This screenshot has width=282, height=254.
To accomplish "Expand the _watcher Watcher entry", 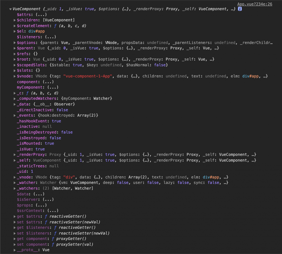I will pos(15,183).
